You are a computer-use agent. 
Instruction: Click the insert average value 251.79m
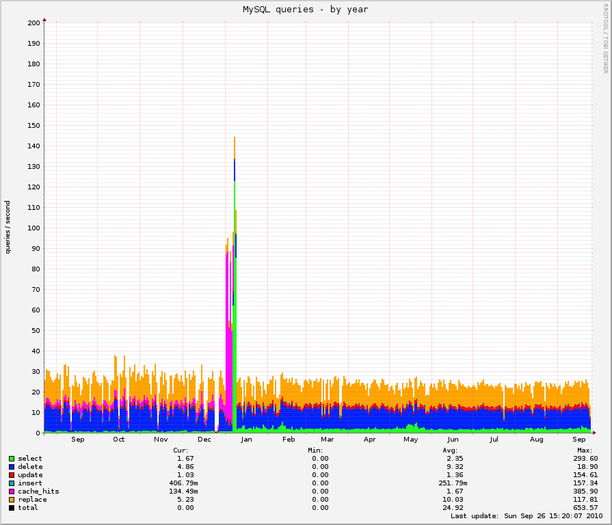453,483
